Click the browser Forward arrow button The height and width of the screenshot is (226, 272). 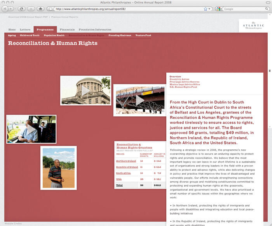click(x=11, y=9)
